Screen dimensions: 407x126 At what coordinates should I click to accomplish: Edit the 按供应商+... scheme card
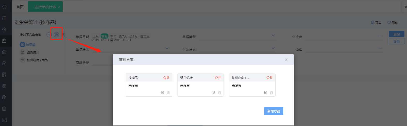pos(266,93)
